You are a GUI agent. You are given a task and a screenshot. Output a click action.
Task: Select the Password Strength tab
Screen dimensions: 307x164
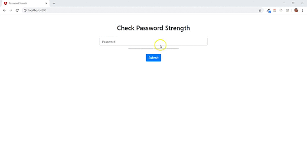click(25, 3)
